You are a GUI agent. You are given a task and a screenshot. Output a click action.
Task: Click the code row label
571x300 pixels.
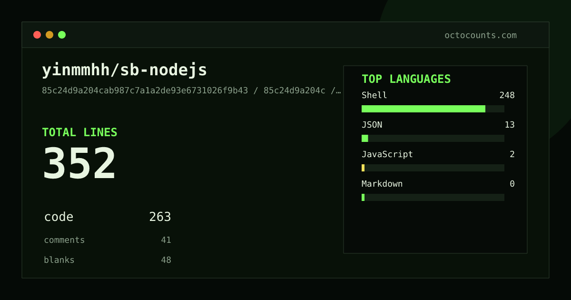point(59,217)
